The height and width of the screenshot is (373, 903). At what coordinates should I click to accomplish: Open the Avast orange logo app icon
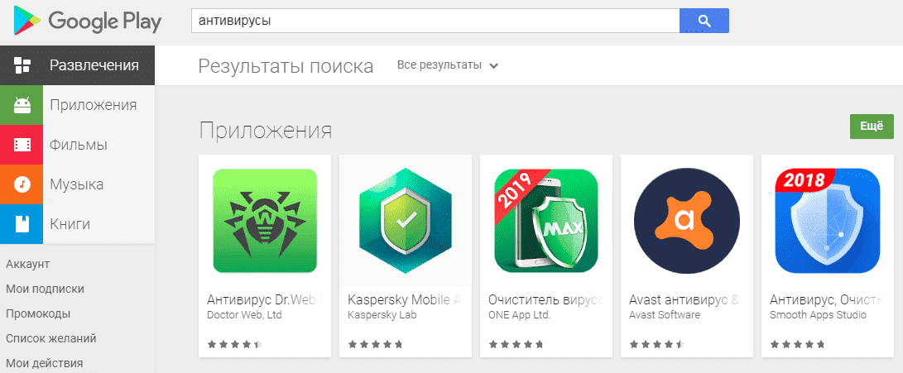coord(686,221)
